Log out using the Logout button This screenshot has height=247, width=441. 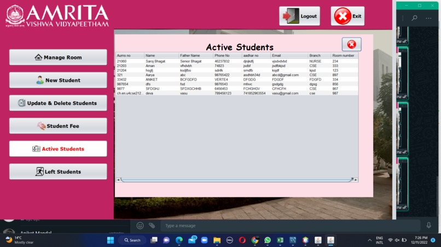tap(299, 16)
